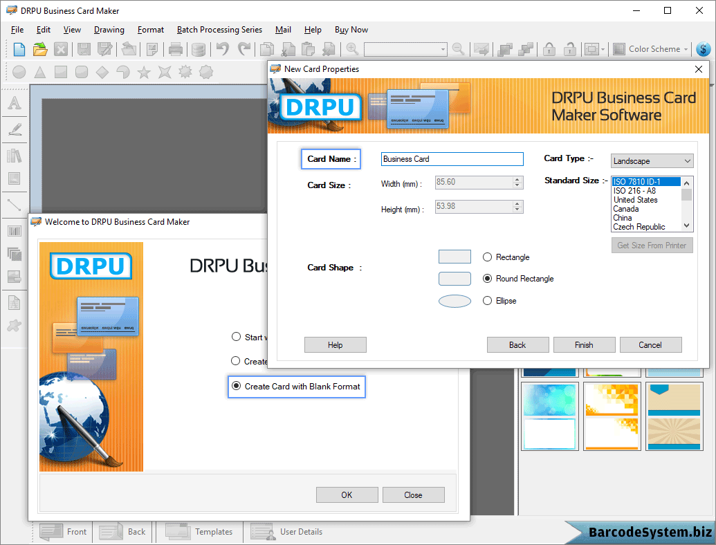The height and width of the screenshot is (545, 716).
Task: Click the Zoom Out magnifier icon
Action: point(458,48)
